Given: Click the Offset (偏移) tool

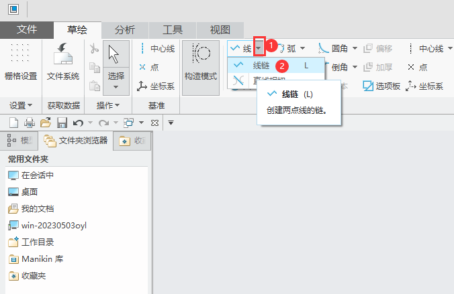Looking at the screenshot, I should 378,48.
